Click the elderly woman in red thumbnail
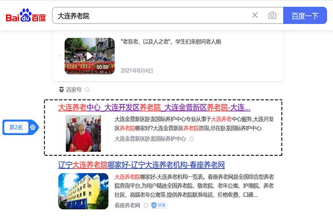The height and width of the screenshot is (217, 333). click(82, 133)
